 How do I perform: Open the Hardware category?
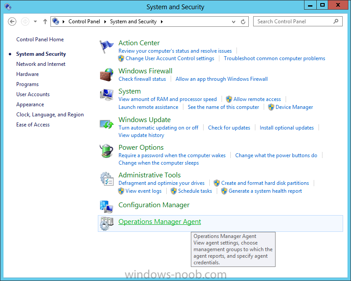27,74
